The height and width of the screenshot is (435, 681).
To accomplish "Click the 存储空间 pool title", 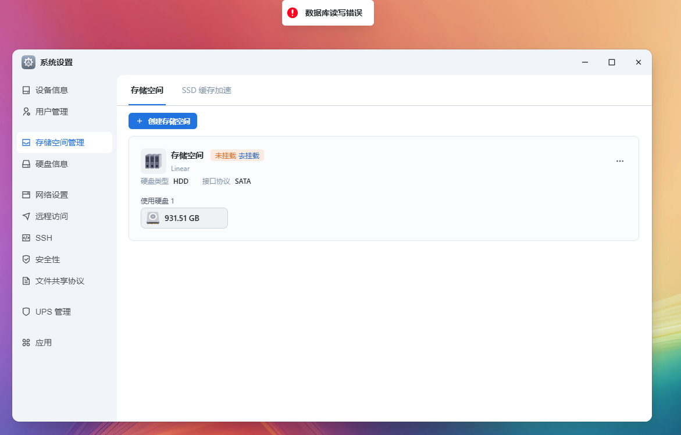I will tap(187, 155).
